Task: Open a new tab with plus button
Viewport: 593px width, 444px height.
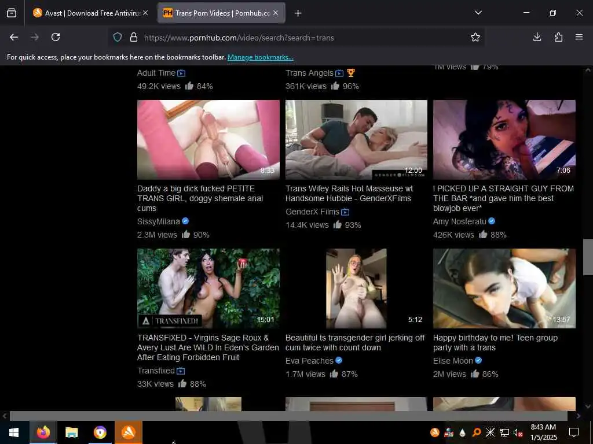Action: (x=298, y=13)
